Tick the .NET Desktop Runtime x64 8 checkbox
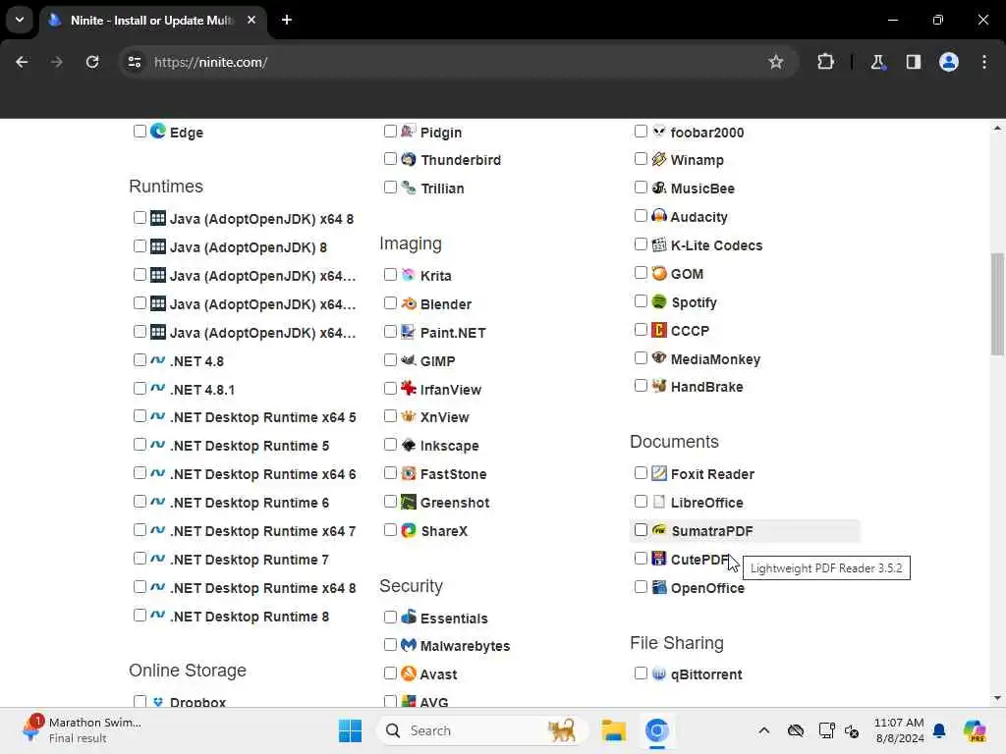The image size is (1006, 754). pyautogui.click(x=140, y=587)
